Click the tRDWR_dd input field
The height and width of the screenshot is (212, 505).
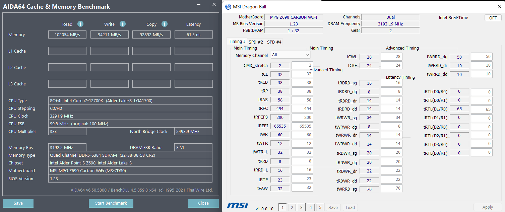(391, 179)
